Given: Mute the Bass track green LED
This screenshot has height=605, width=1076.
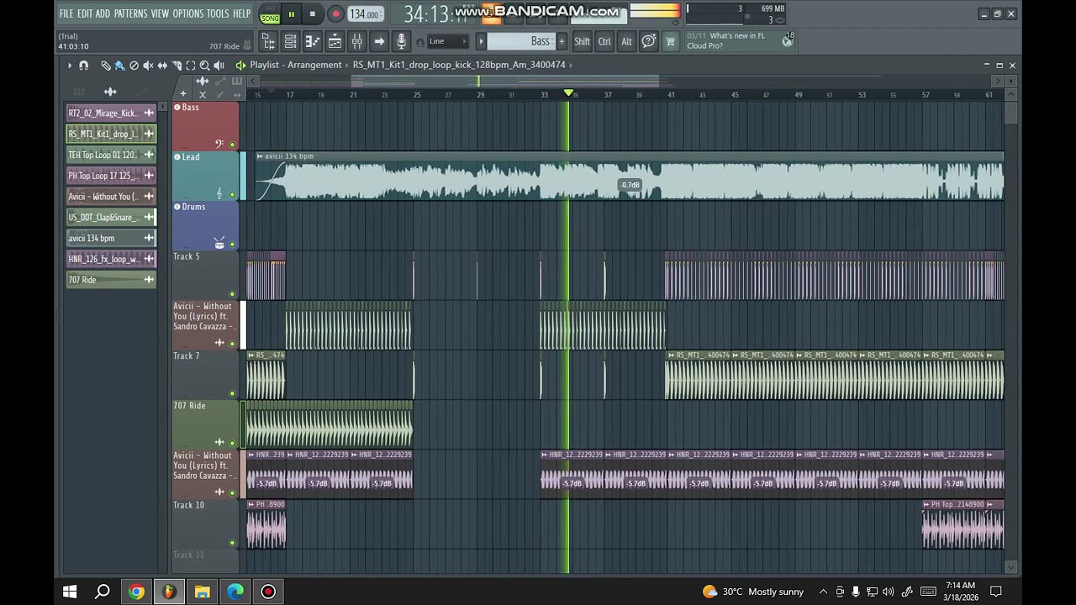Looking at the screenshot, I should [x=233, y=145].
